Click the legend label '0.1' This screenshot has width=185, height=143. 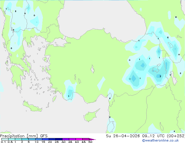coord(3,142)
